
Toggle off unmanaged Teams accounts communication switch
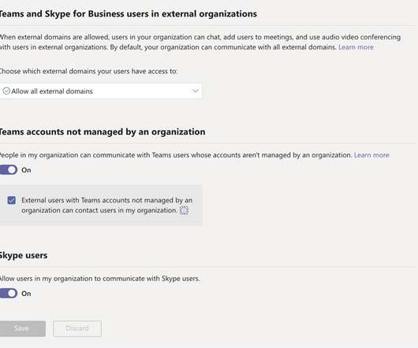[9, 170]
